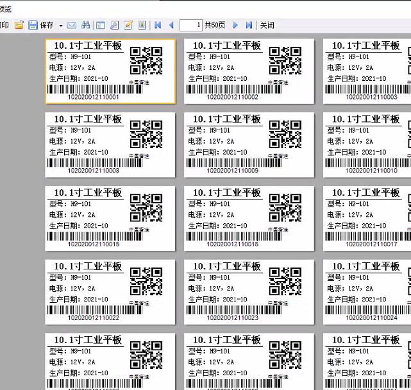Click QR code on label ending 0023
Viewport: 411px width, 390px height.
click(x=285, y=282)
